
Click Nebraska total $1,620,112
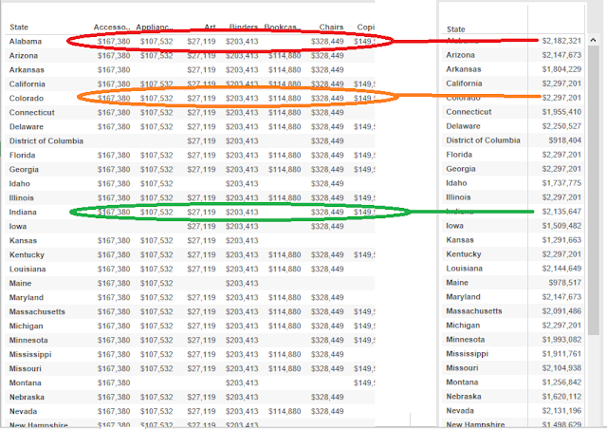[561, 397]
